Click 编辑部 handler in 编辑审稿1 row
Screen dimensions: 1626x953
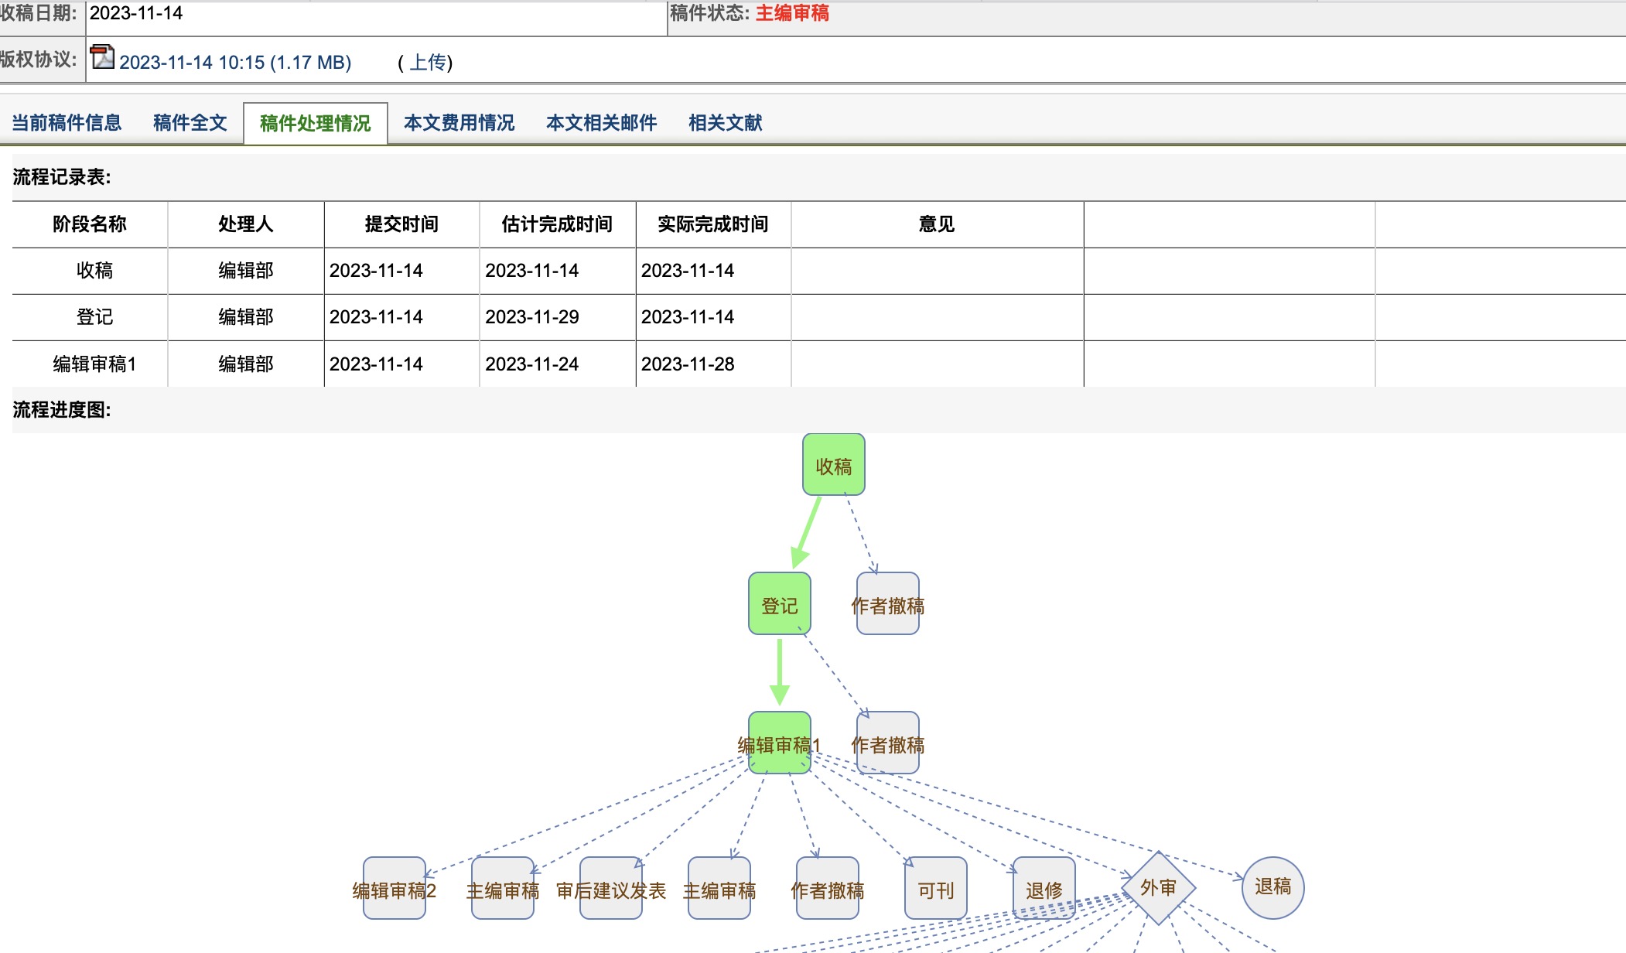point(246,364)
